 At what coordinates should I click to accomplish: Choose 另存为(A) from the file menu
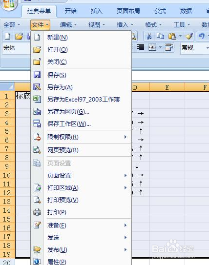pyautogui.click(x=81, y=87)
